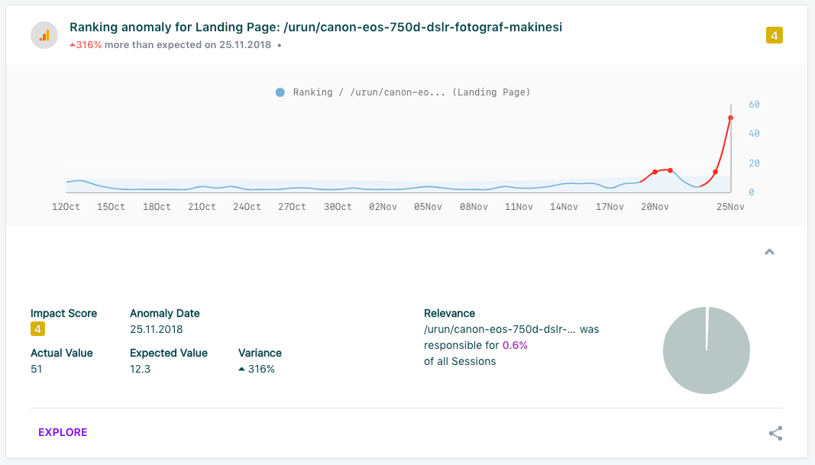Viewport: 815px width, 465px height.
Task: Click the relevance pie chart
Action: coord(707,350)
